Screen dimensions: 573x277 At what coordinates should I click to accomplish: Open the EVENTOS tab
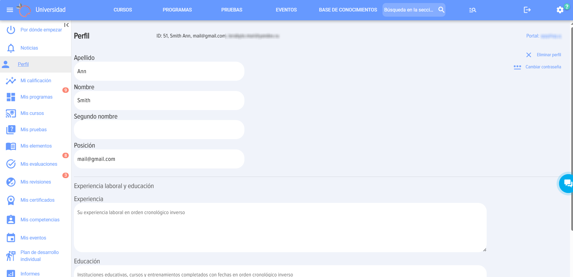(x=286, y=10)
